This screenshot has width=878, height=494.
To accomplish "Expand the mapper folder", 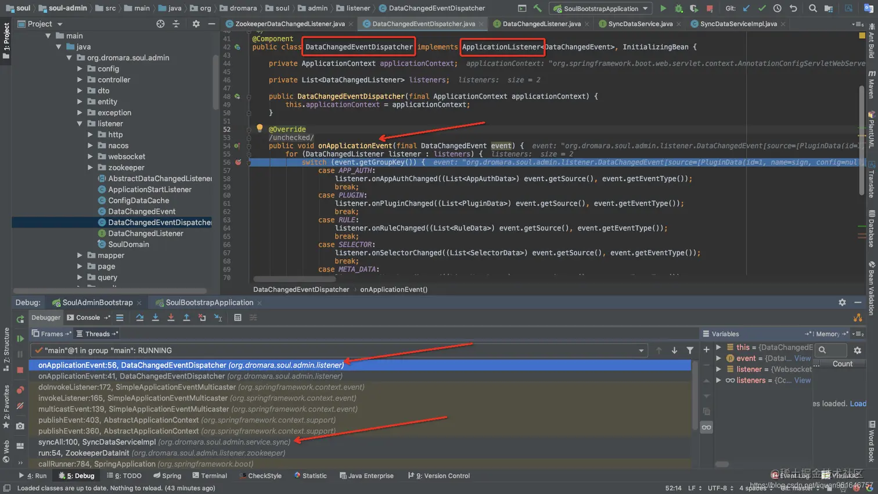I will (80, 255).
